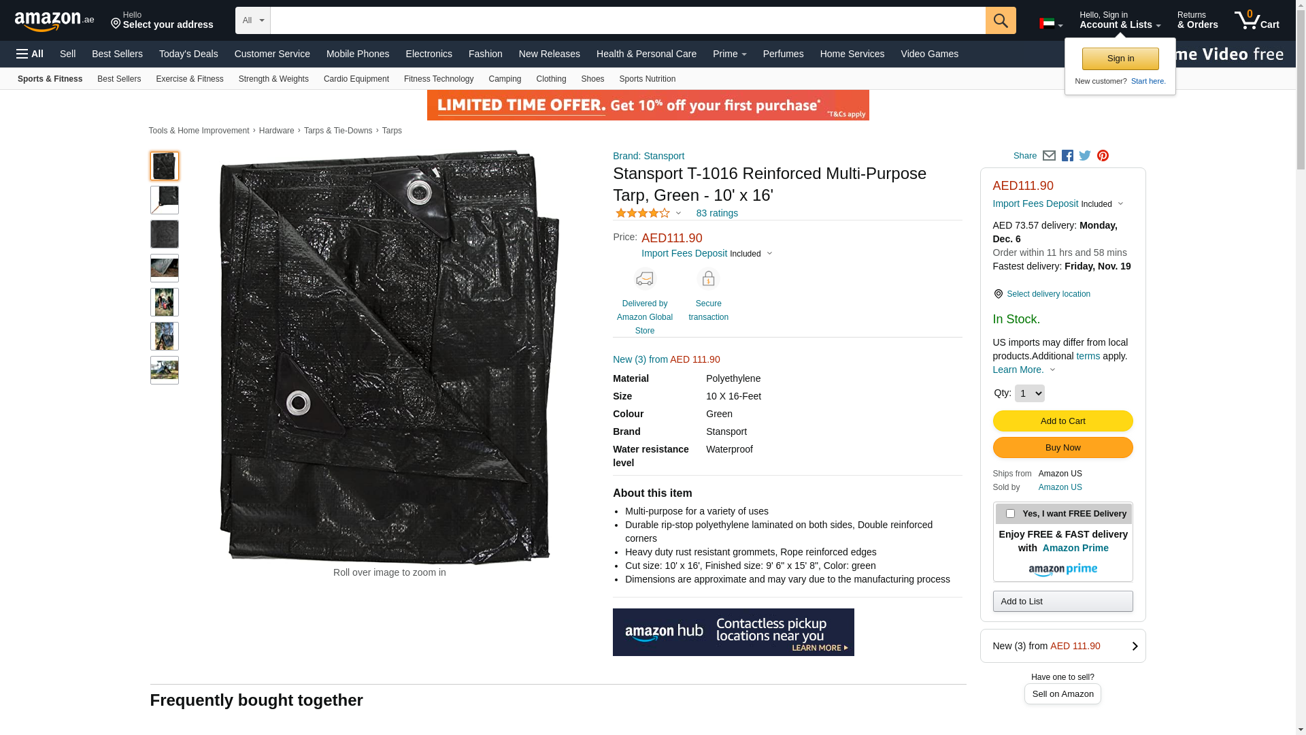
Task: Open the Qty quantity dropdown
Action: point(1029,393)
